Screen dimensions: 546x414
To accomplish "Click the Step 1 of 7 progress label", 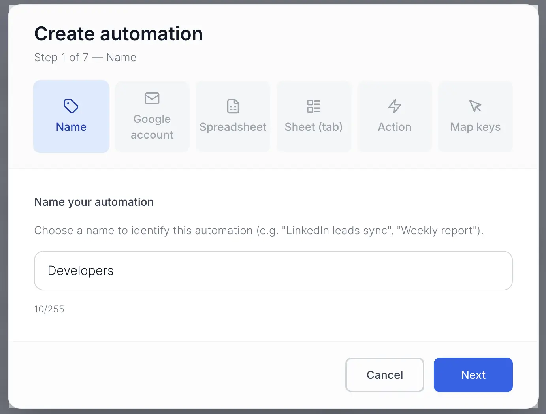I will [x=85, y=57].
